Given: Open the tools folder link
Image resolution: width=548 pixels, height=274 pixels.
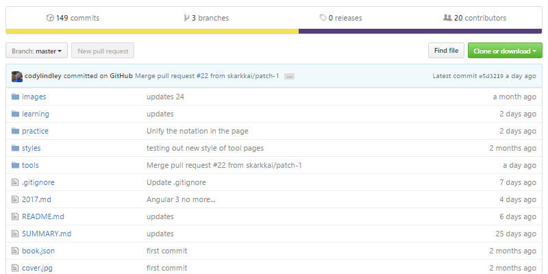Looking at the screenshot, I should pyautogui.click(x=30, y=165).
